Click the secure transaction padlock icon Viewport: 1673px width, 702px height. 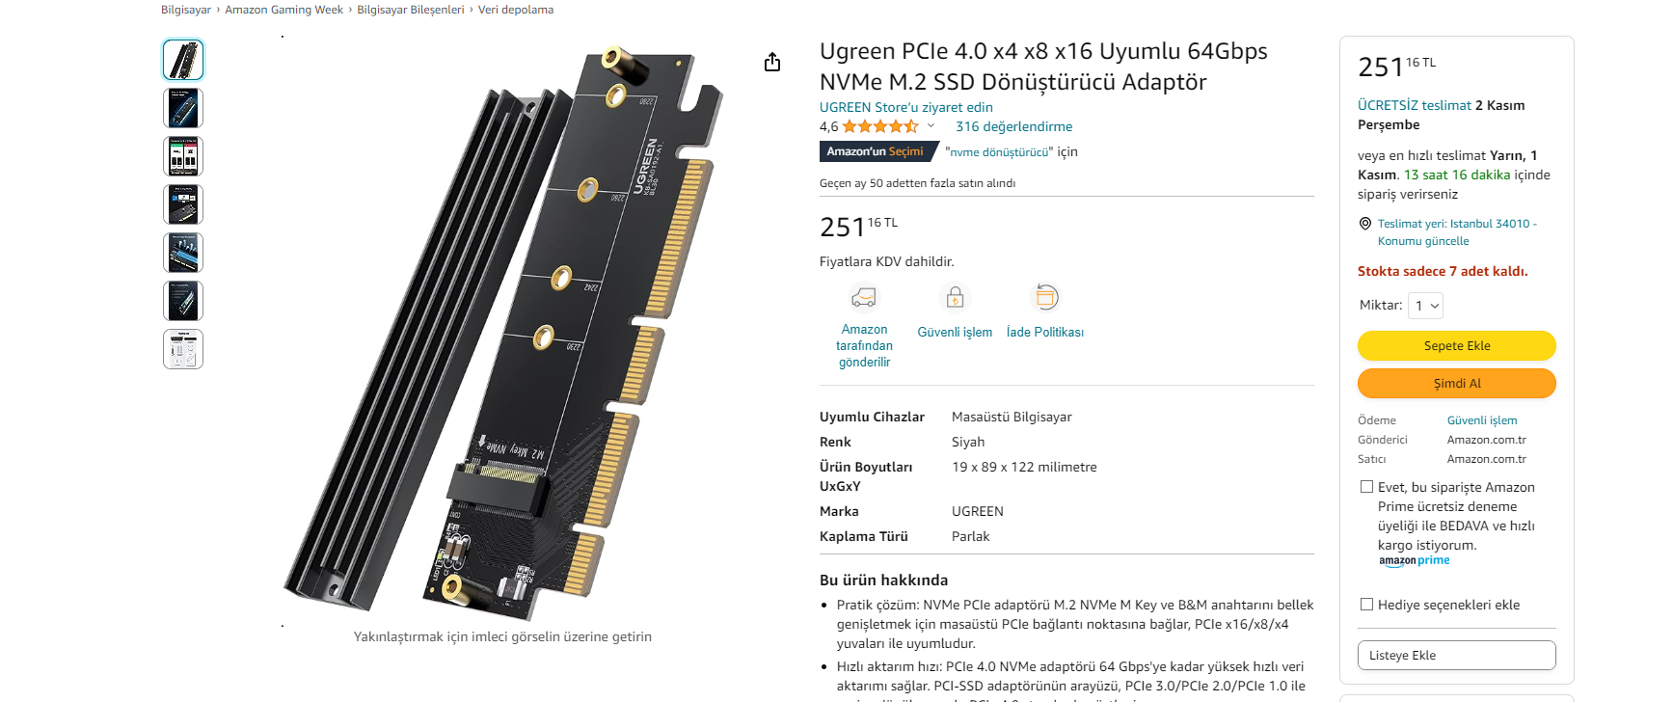(x=955, y=297)
